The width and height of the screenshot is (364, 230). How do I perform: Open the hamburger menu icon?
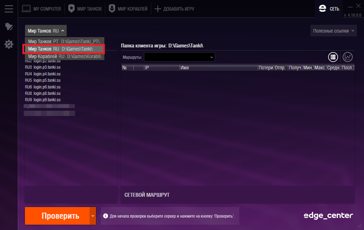(x=9, y=9)
